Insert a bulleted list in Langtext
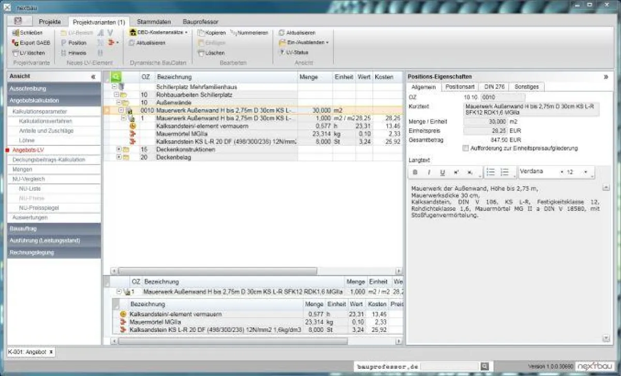621x376 pixels. pos(491,172)
